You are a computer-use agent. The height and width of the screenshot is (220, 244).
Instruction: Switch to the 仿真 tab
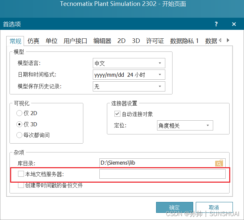33,41
